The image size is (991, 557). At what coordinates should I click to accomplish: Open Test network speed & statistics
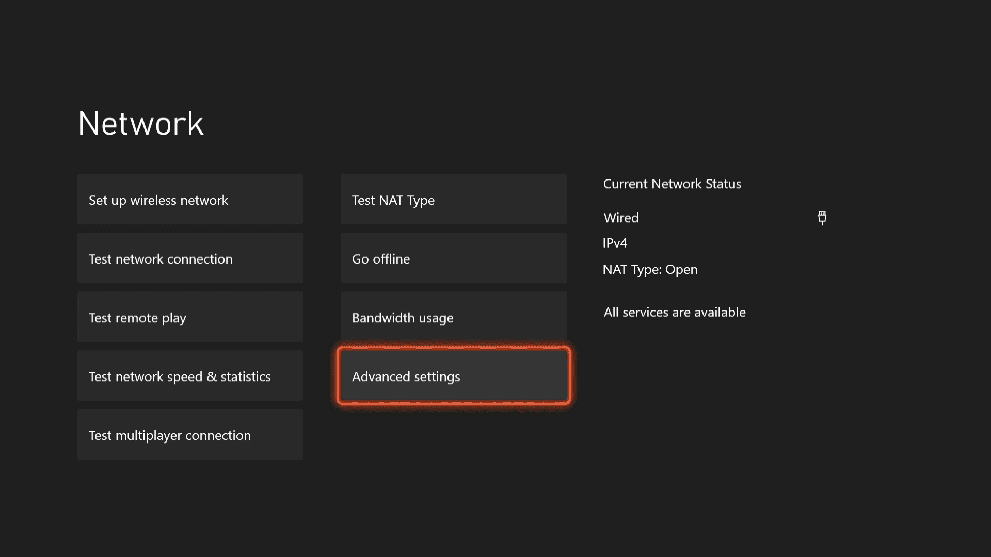click(x=190, y=376)
